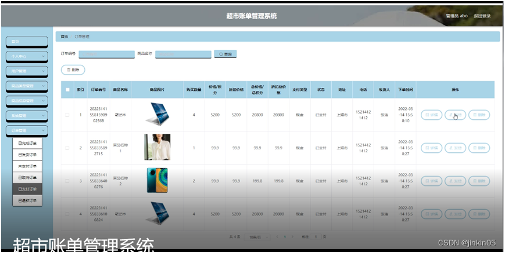This screenshot has height=253, width=505.
Task: Click 发货 for order ending 0276
Action: point(456,181)
